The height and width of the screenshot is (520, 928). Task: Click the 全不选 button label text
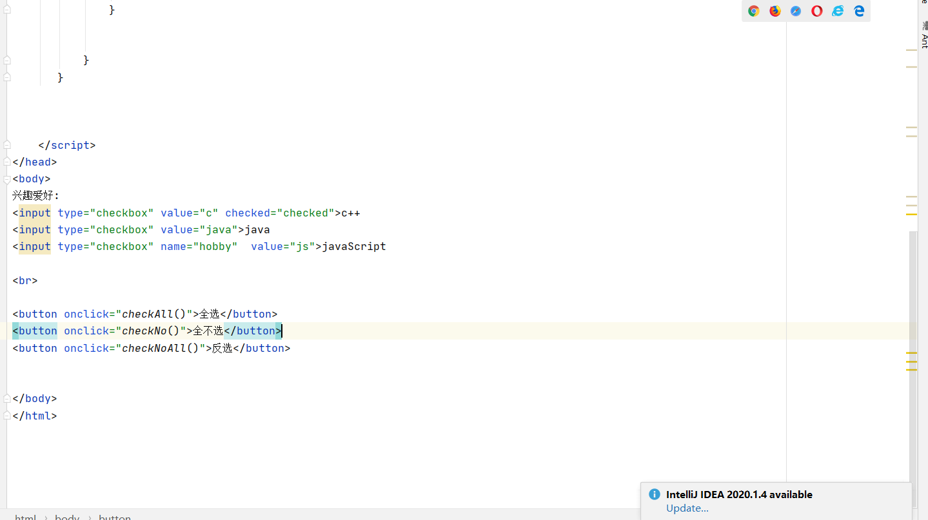(x=208, y=331)
